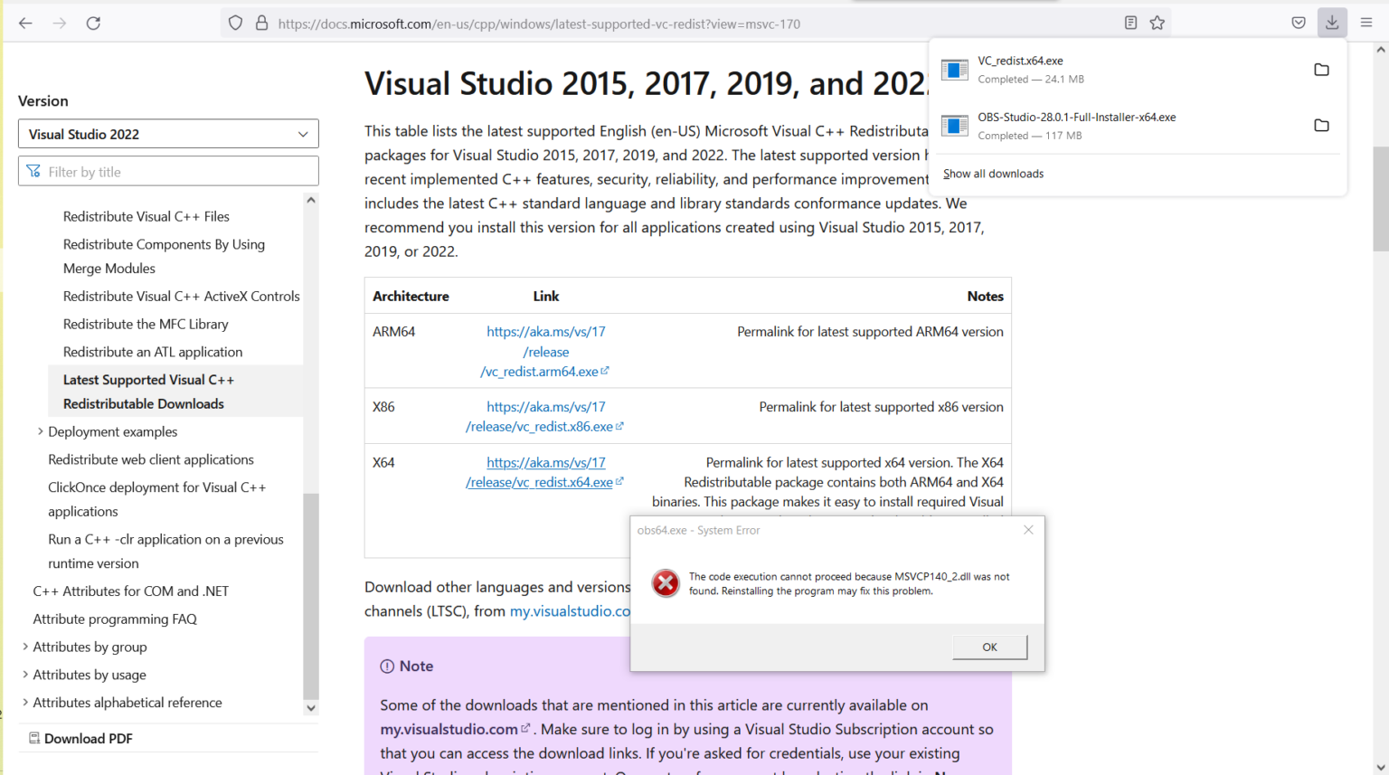Click the browser address bar URL
The width and height of the screenshot is (1389, 775).
[x=539, y=24]
